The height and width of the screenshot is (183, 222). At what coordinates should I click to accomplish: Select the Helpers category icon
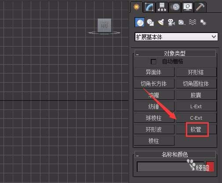point(182,22)
